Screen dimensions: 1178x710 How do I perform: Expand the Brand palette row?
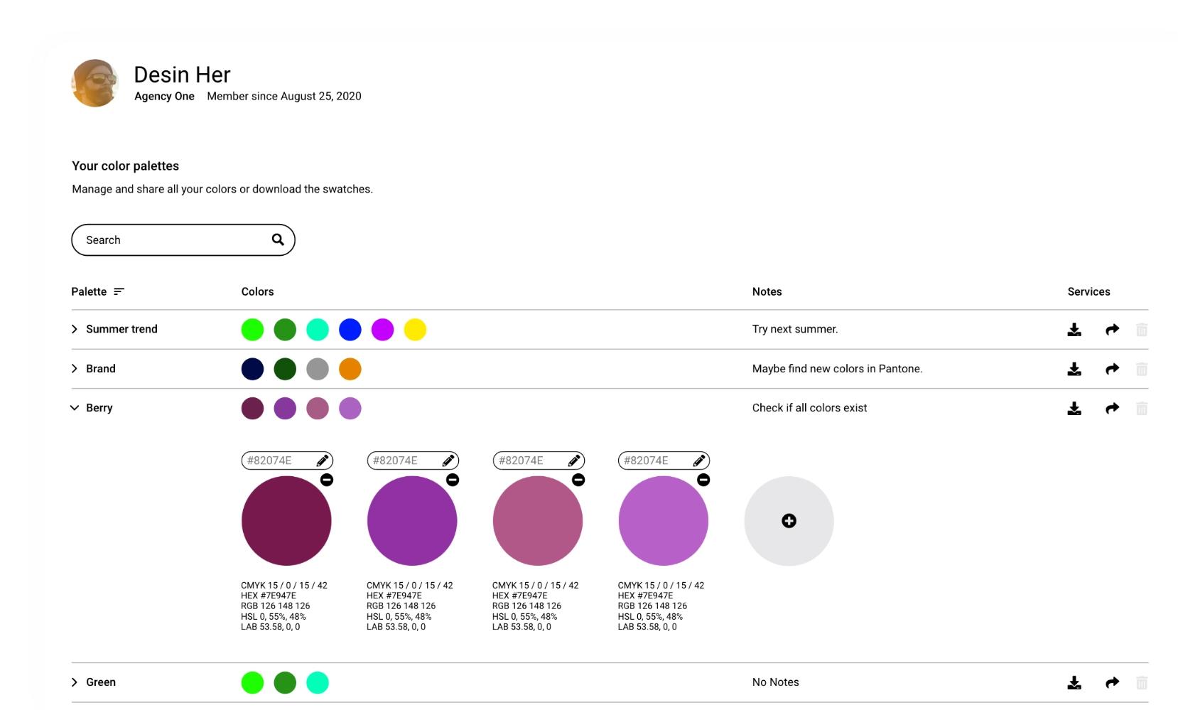pyautogui.click(x=74, y=369)
